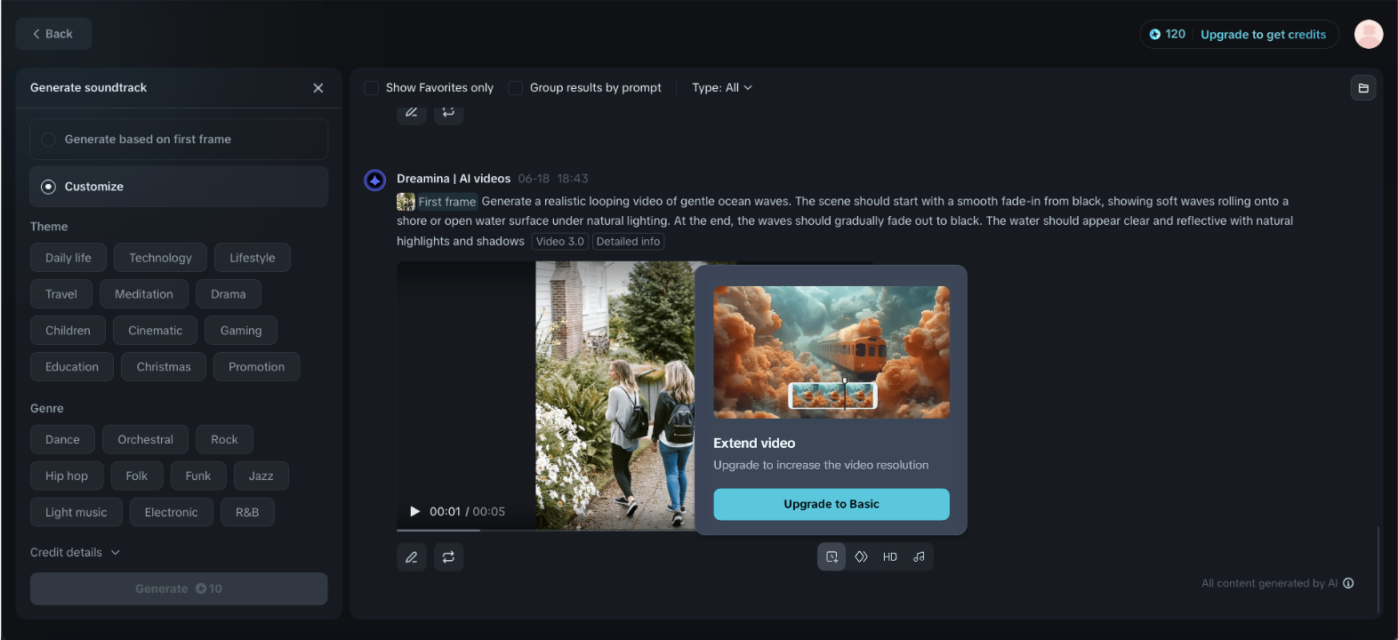Choose the Drama theme

(229, 294)
